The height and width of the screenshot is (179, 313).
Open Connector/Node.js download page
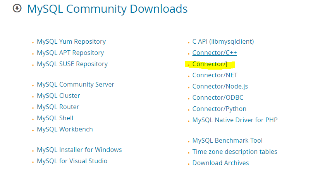pyautogui.click(x=220, y=86)
